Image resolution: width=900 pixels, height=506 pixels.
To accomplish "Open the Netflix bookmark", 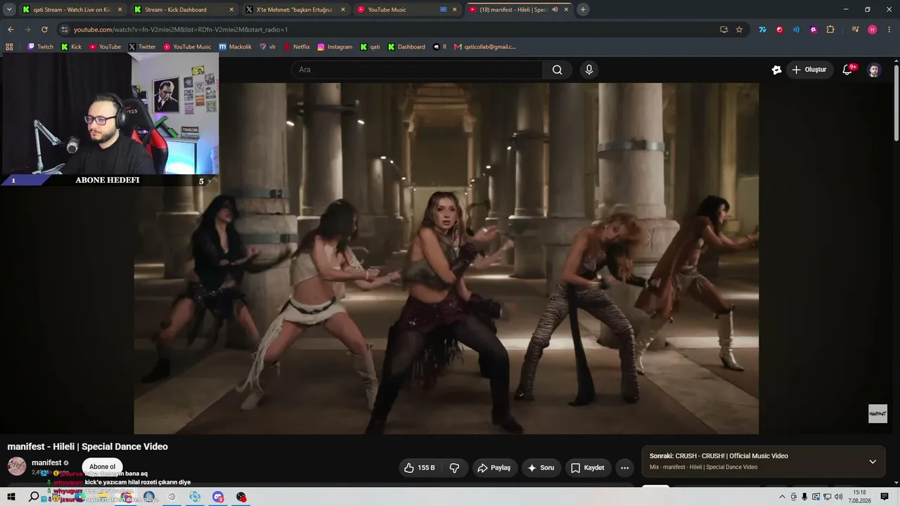I will (x=297, y=47).
